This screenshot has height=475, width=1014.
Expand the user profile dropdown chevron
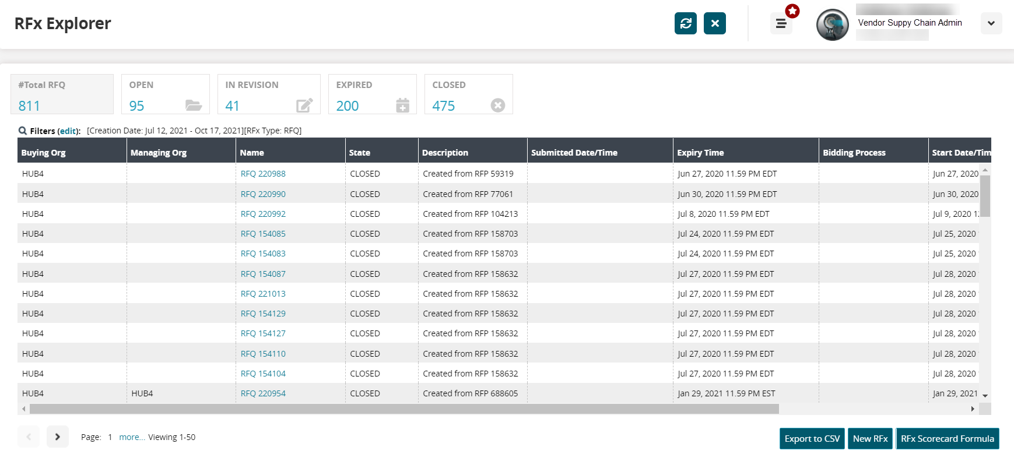[x=991, y=24]
